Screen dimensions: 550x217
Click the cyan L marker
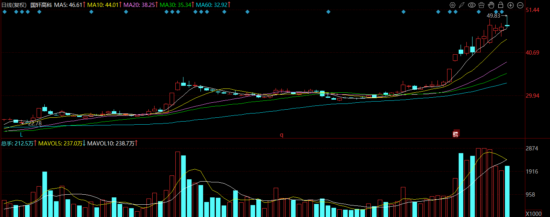pos(22,135)
